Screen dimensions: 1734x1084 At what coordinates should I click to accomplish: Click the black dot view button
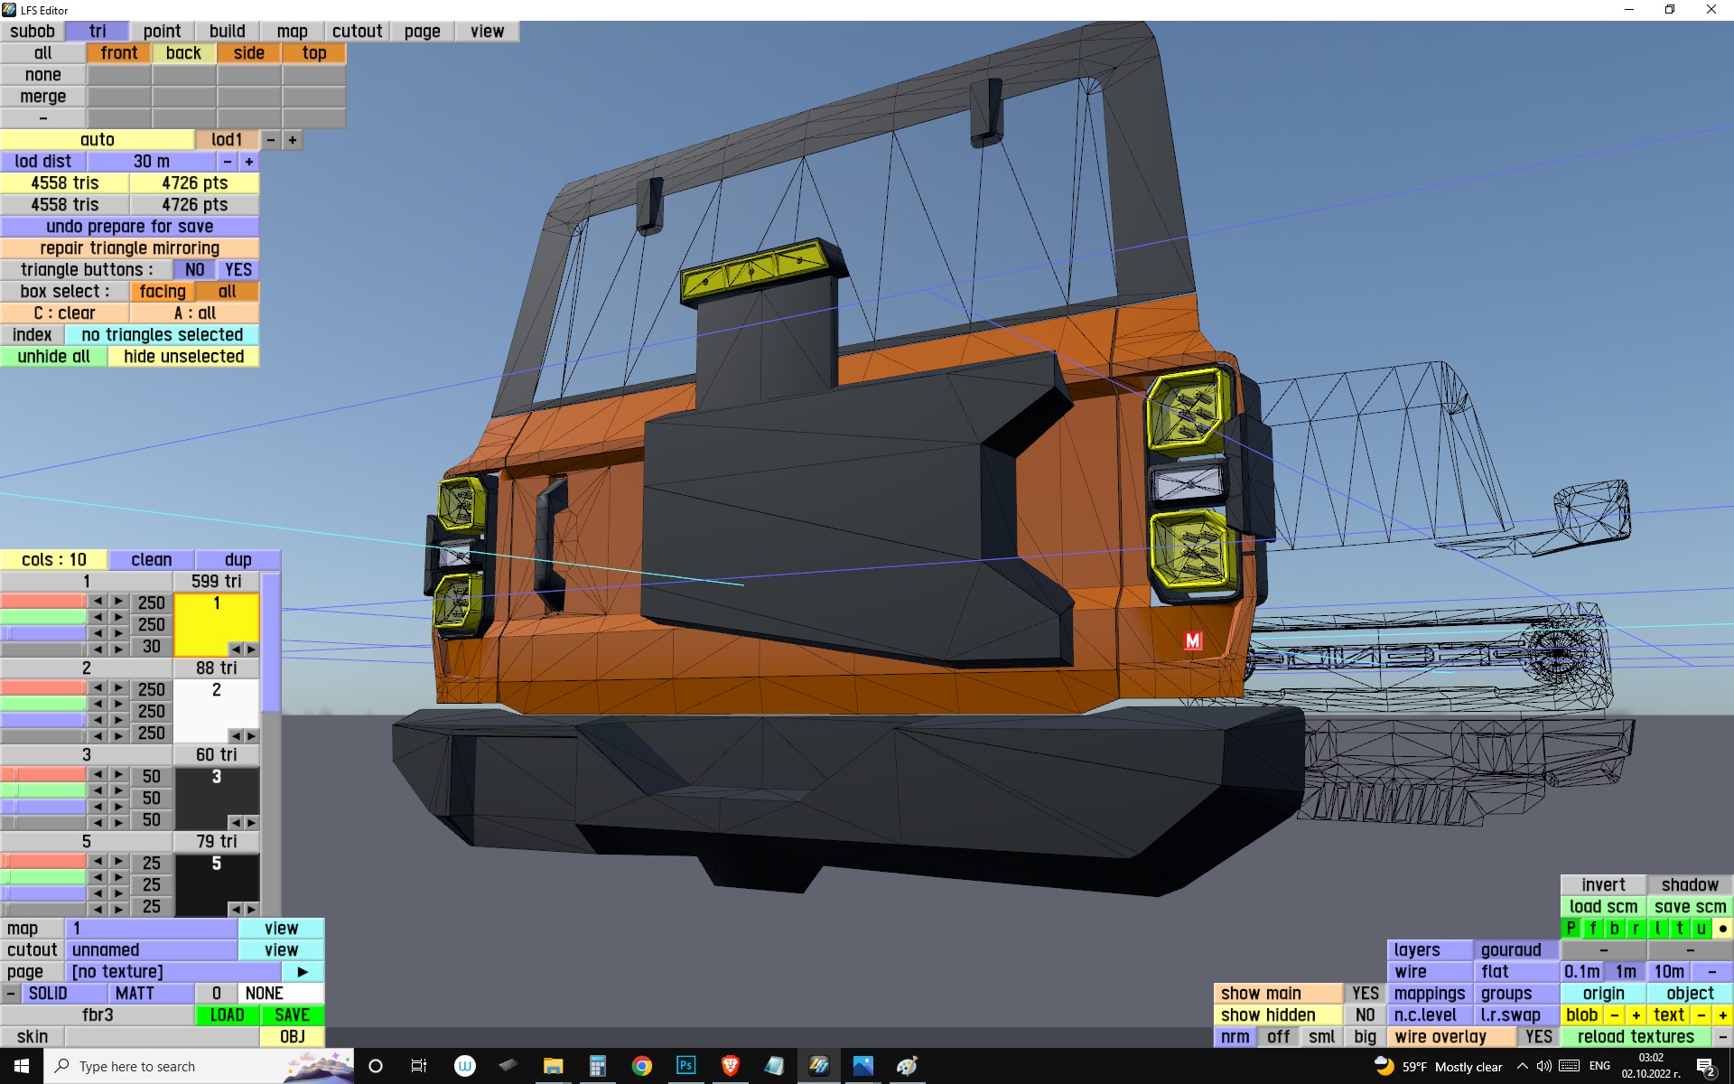coord(1722,929)
